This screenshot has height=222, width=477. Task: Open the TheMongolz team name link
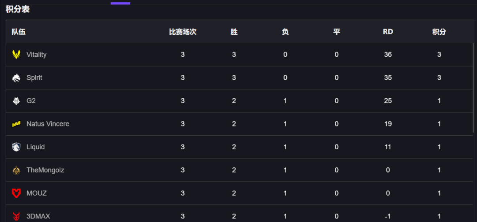[x=45, y=170]
